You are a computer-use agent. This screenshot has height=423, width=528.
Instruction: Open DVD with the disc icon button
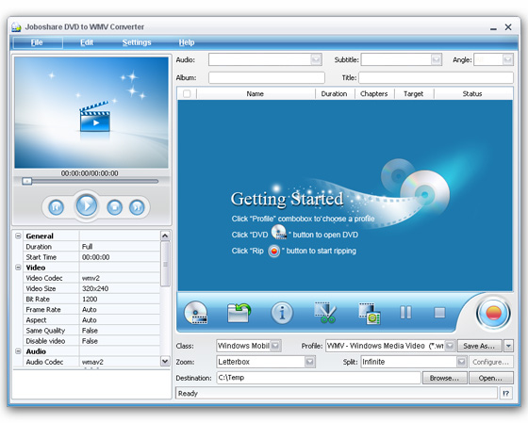(x=196, y=313)
